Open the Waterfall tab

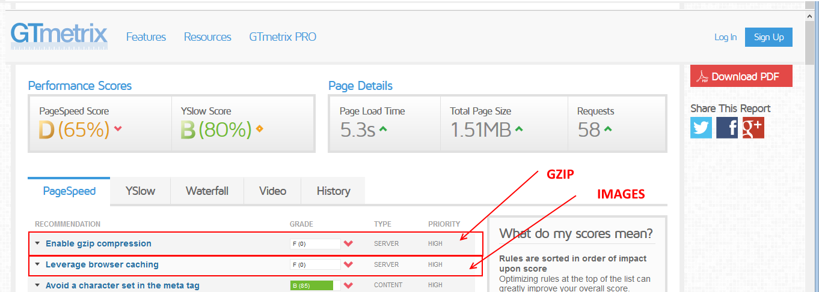point(207,191)
